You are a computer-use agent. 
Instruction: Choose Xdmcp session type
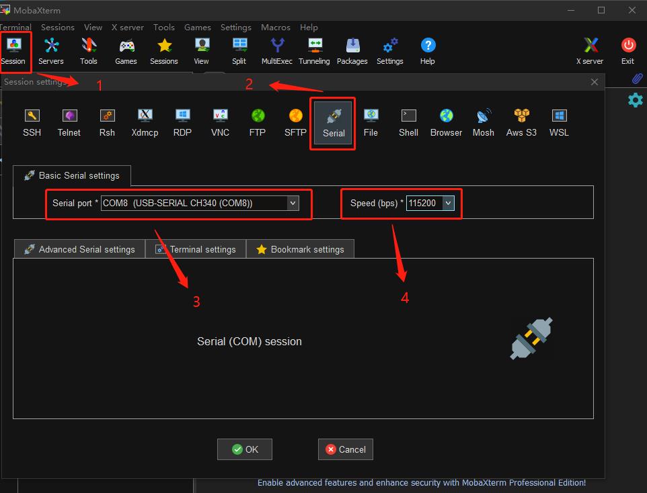[x=145, y=123]
